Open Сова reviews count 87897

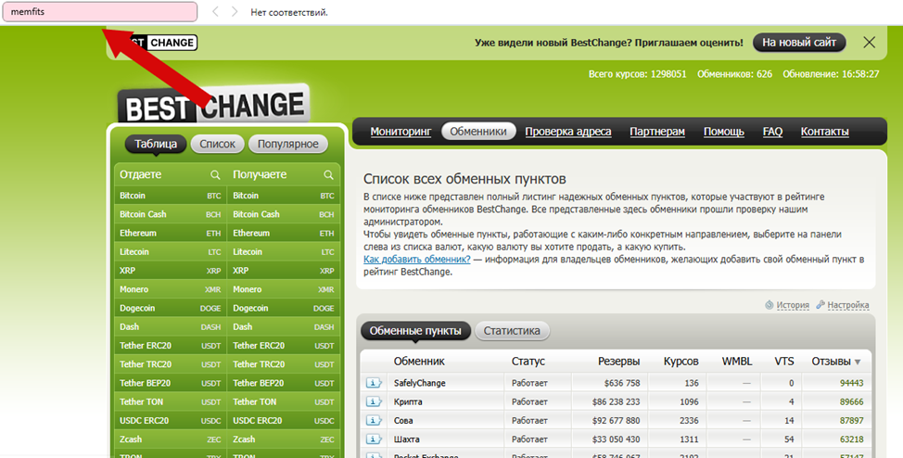[851, 421]
